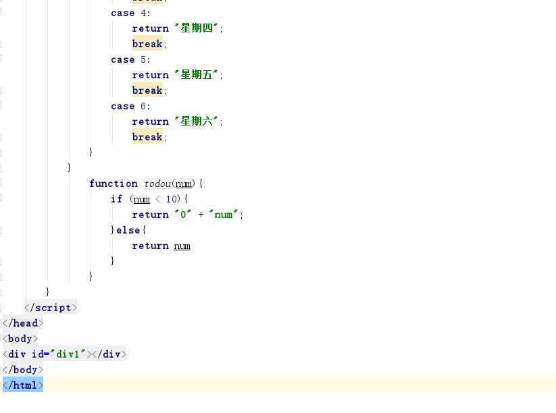The height and width of the screenshot is (413, 556).
Task: Click num in the "return num" line
Action: point(182,246)
